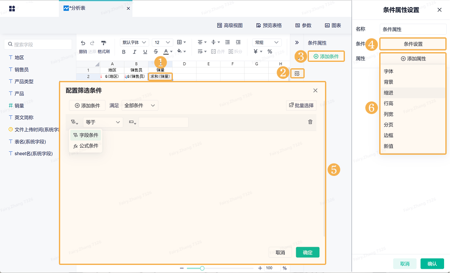Open the 参数 parameters menu
The image size is (450, 273).
pyautogui.click(x=303, y=25)
